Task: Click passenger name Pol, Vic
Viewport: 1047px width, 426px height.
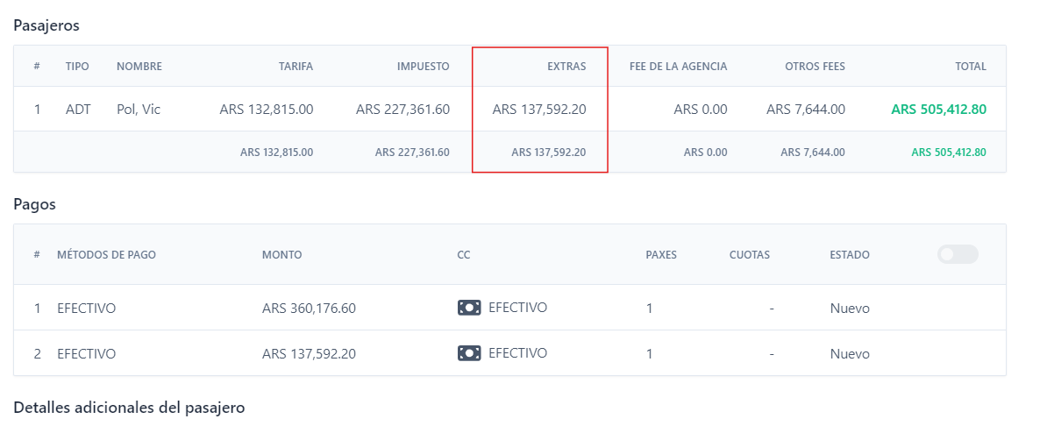Action: click(139, 110)
